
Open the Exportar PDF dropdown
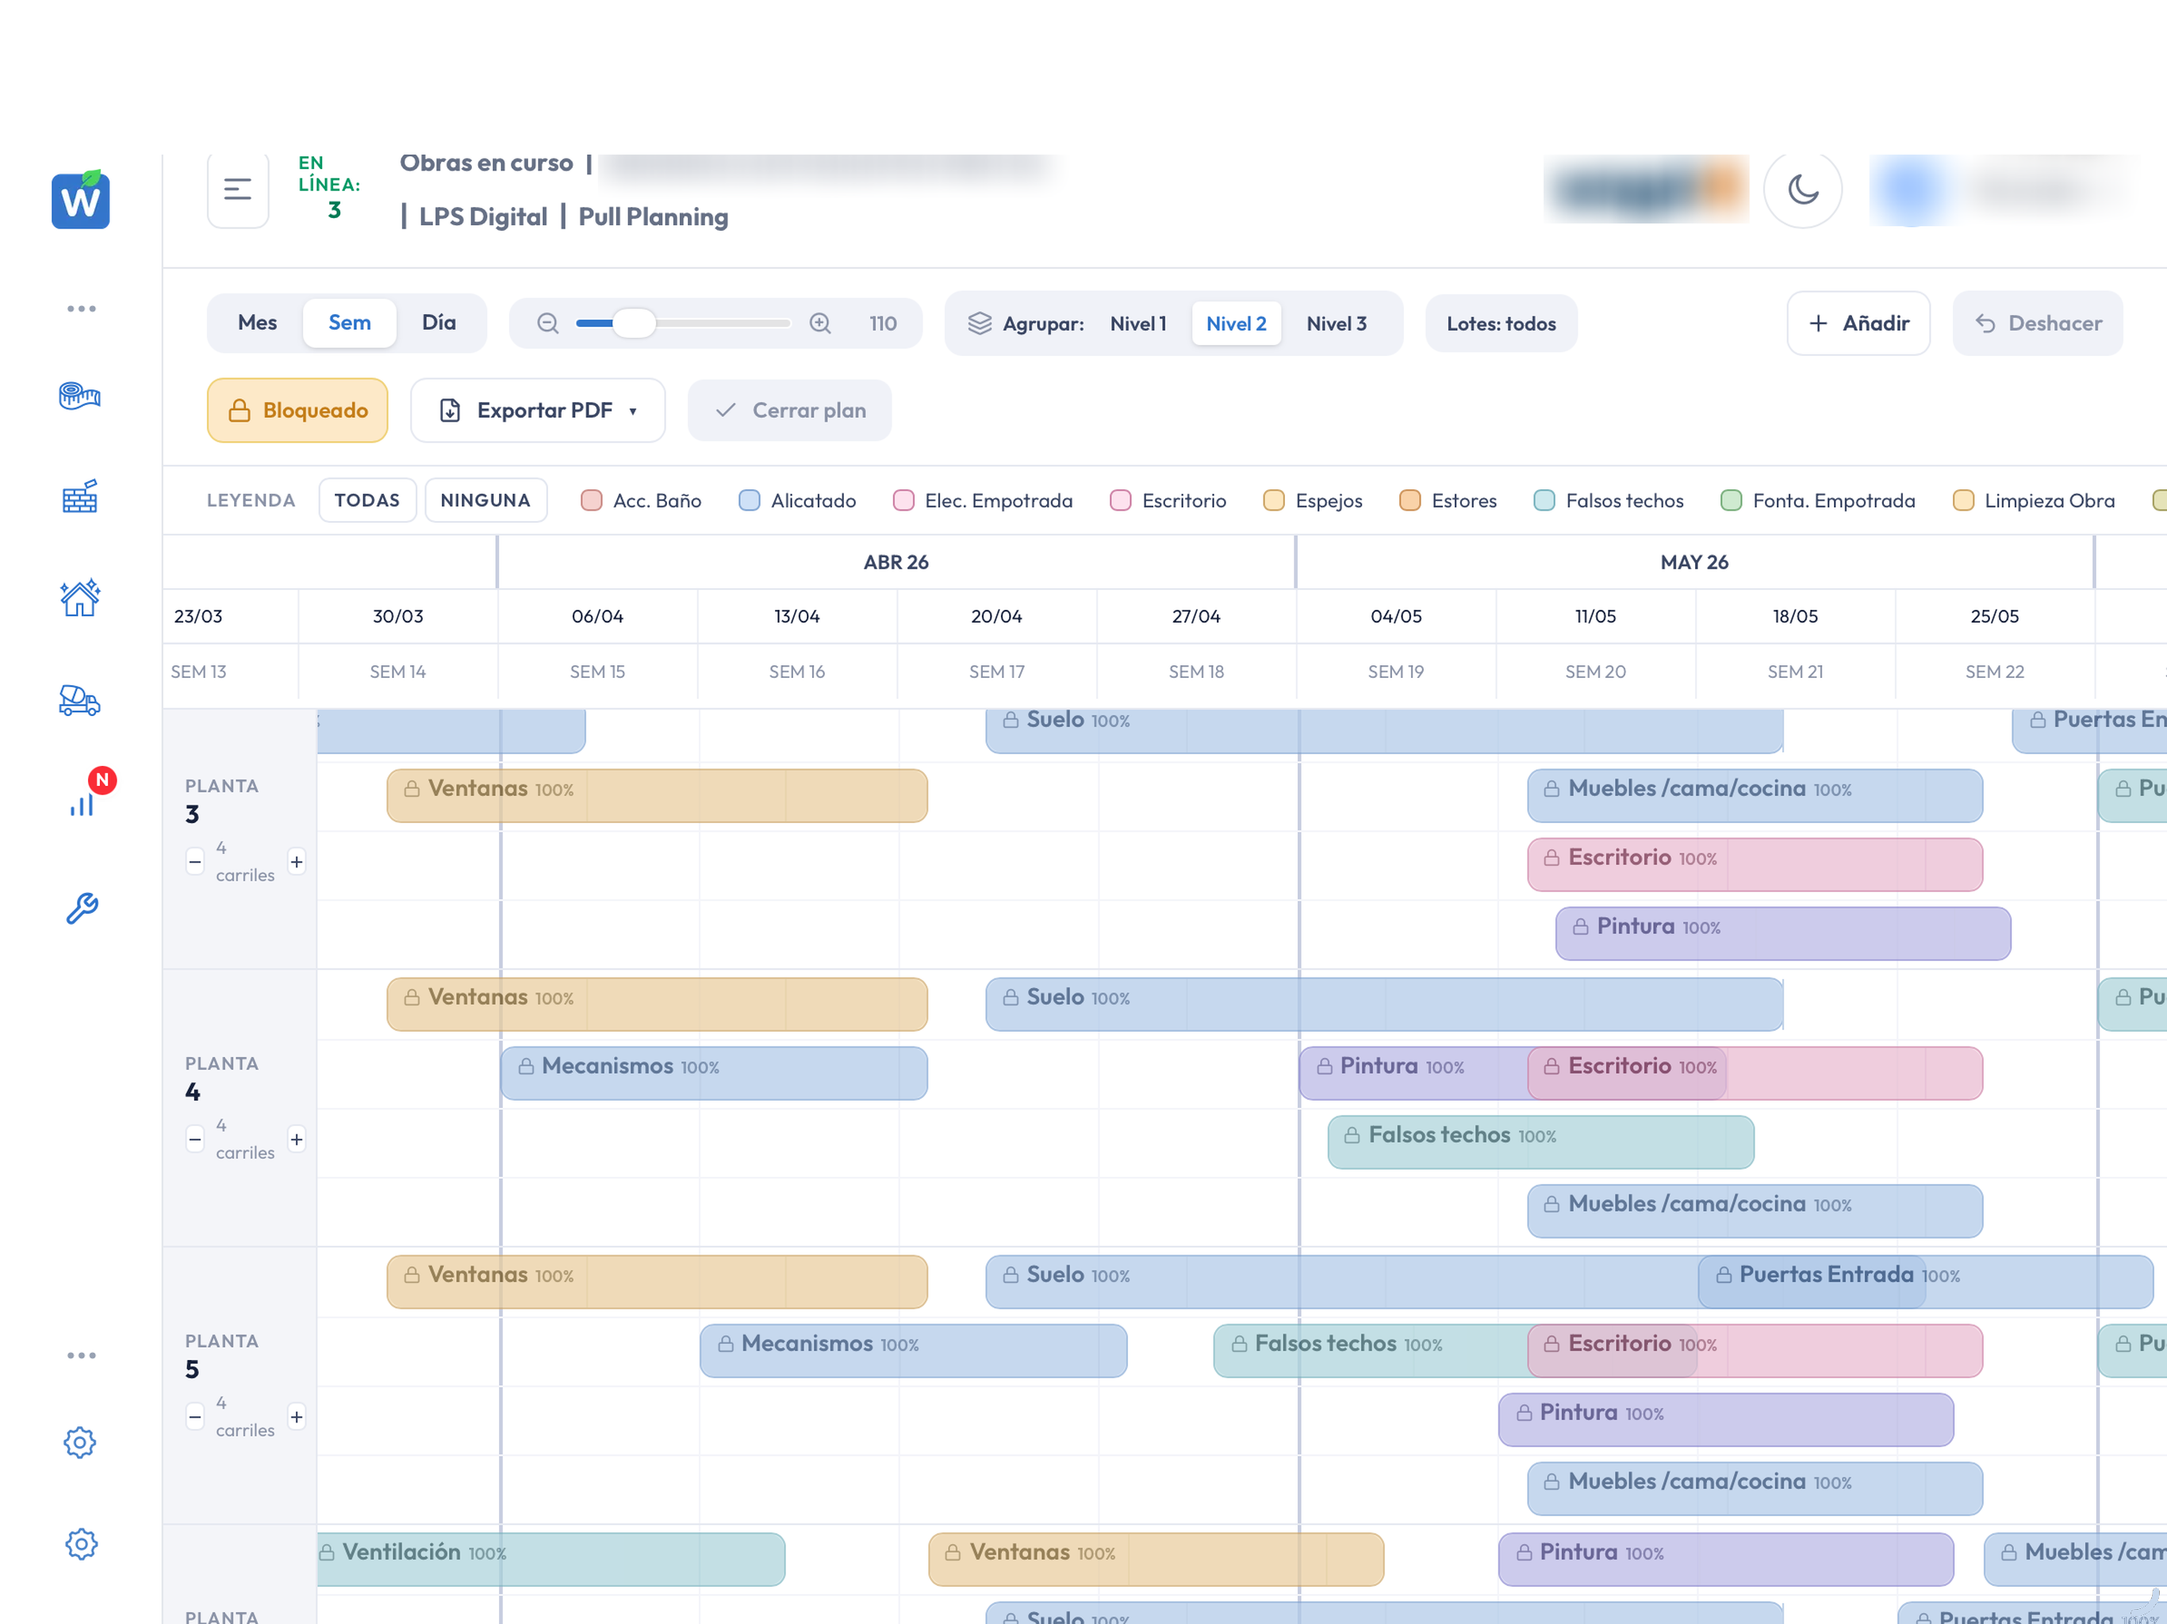click(538, 411)
